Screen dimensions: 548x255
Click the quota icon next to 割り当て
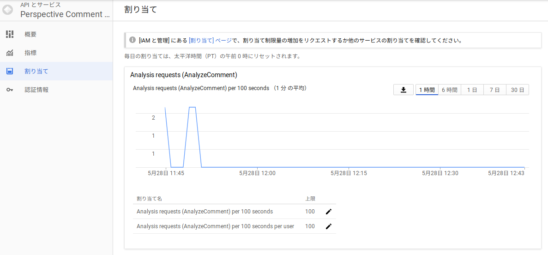(x=10, y=71)
